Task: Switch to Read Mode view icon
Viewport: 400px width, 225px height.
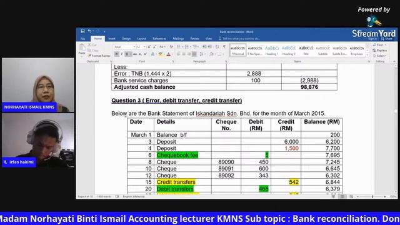Action: coord(333,196)
